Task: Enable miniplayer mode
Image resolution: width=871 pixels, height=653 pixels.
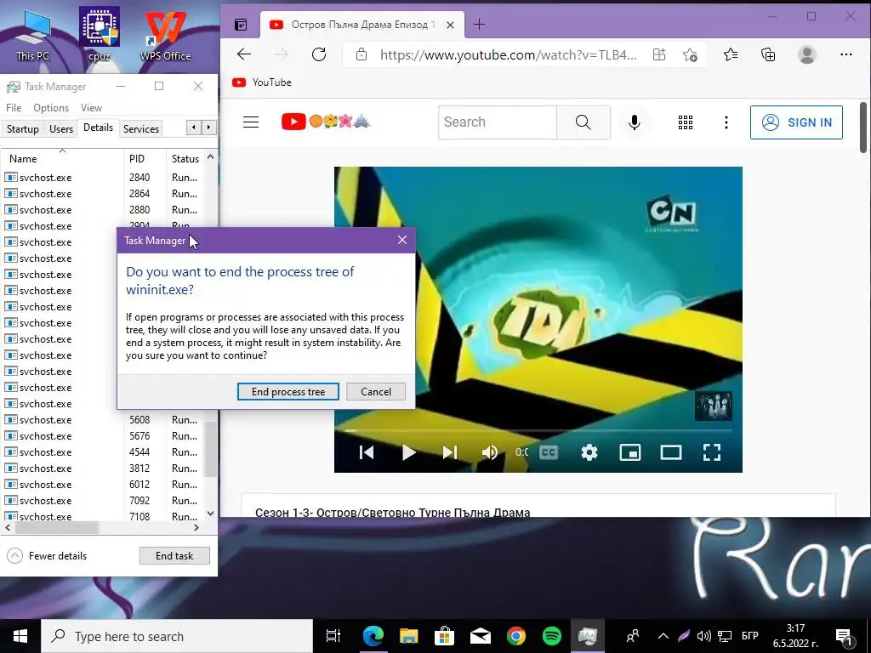Action: 630,452
